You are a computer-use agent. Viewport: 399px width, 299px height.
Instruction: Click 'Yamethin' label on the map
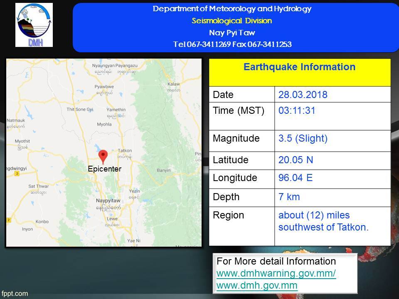116,110
